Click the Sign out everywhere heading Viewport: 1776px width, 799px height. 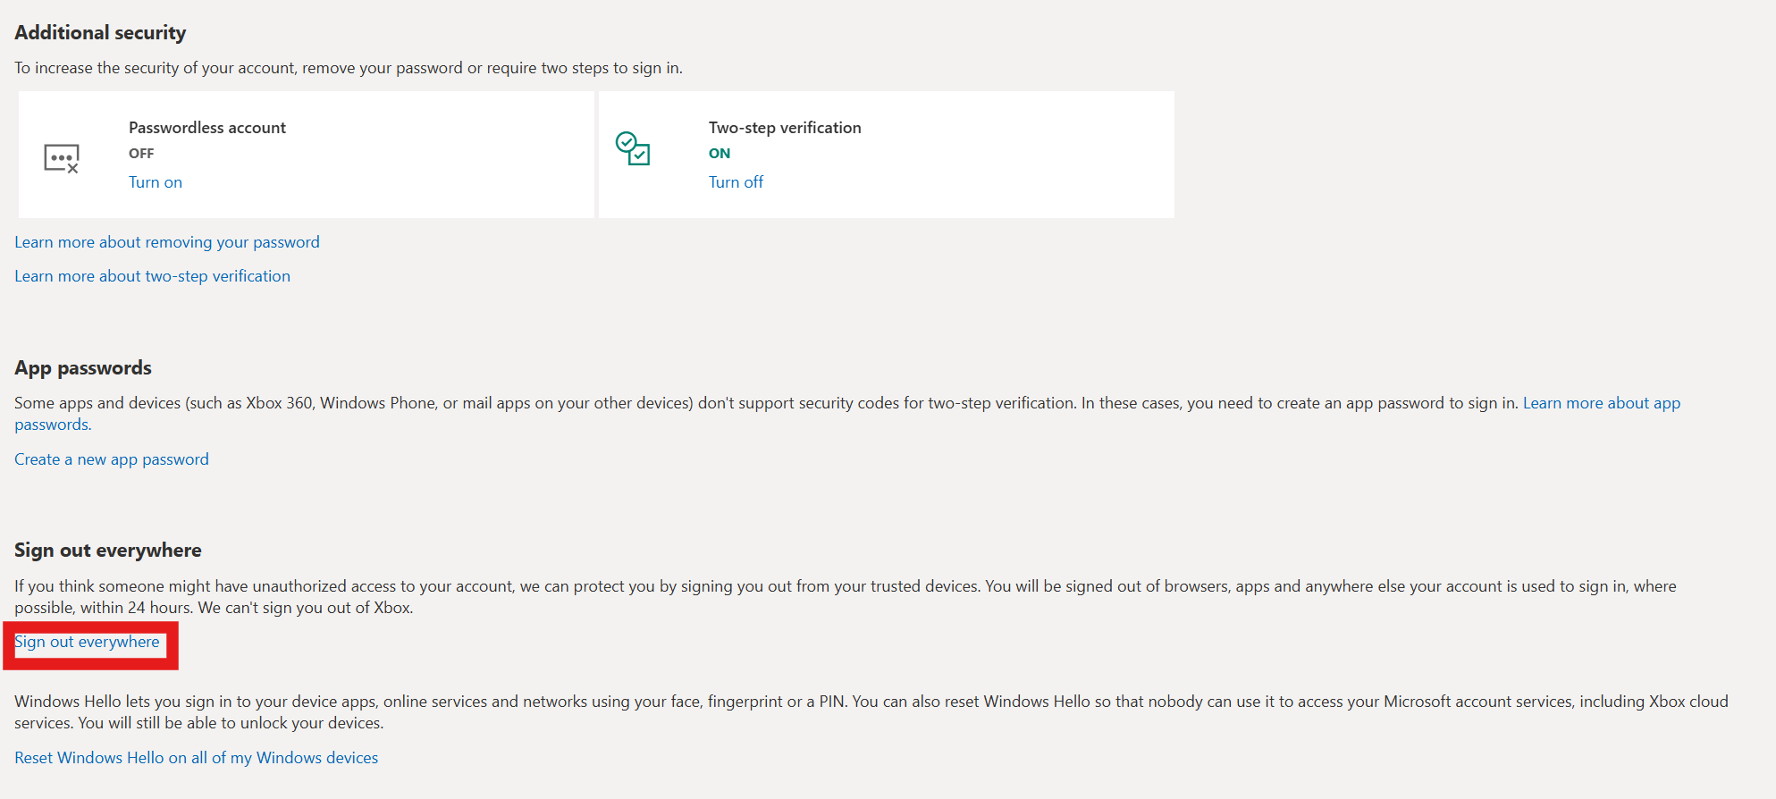(108, 551)
